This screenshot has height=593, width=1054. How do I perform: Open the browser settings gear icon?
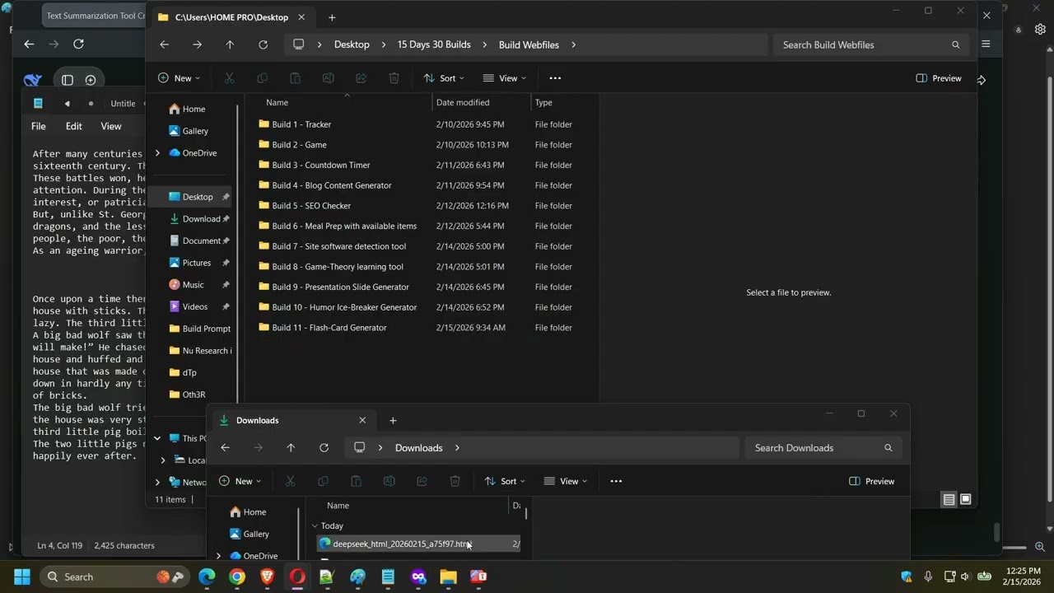coord(1040,29)
